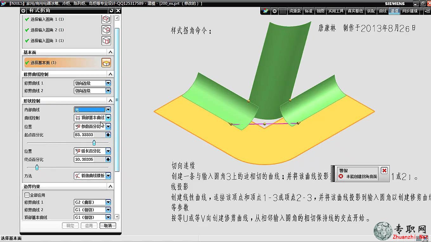The image size is (431, 242).
Task: Click the 终点百分比 value field 10.36335
Action: point(89,159)
